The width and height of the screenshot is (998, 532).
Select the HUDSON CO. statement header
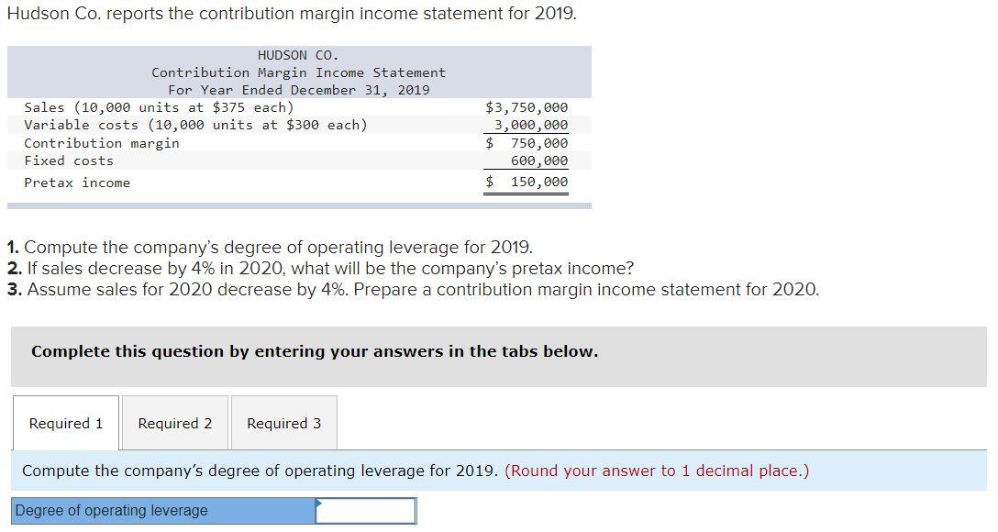299,54
